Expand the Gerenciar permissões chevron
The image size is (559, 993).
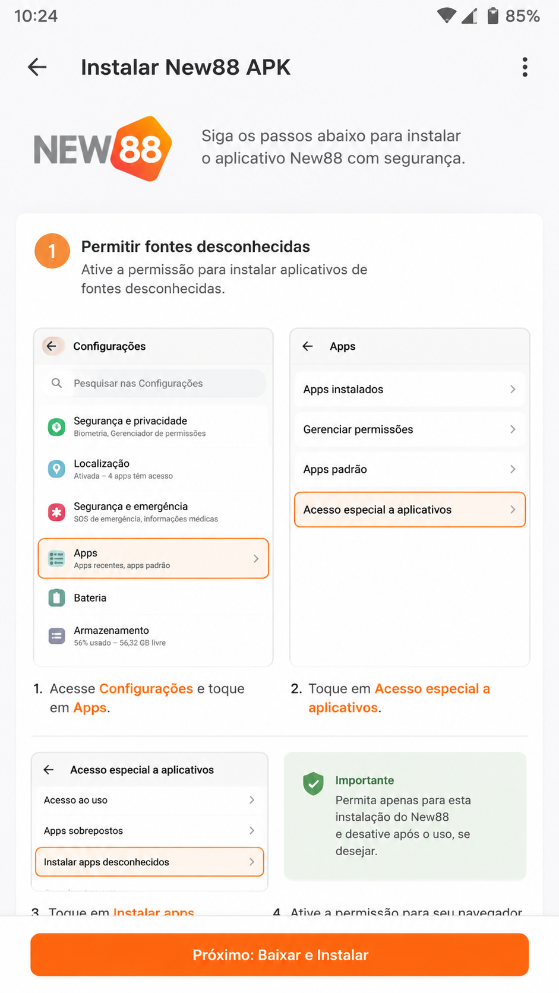click(513, 429)
